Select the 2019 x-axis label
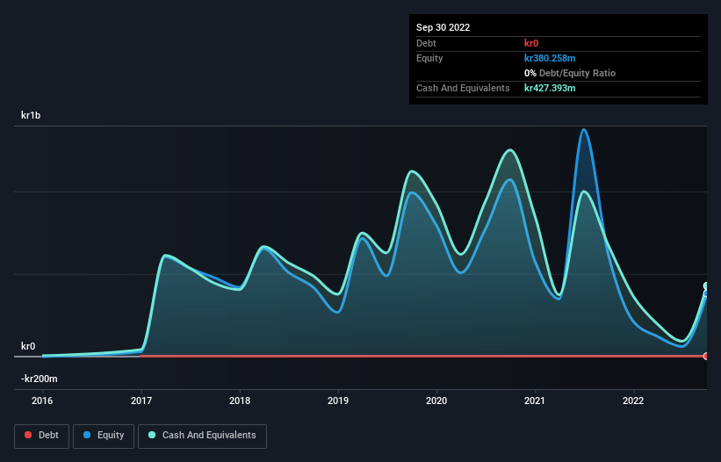721x462 pixels. click(338, 401)
